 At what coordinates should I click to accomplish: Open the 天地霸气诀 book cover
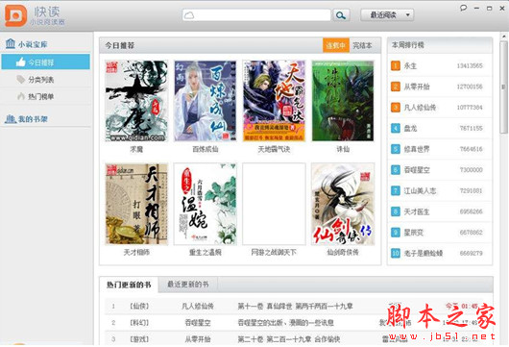tap(274, 101)
